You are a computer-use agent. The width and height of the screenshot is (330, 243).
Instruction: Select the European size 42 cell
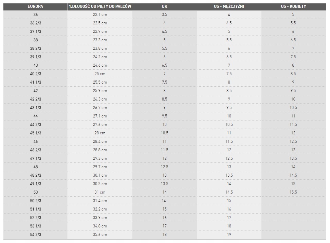click(36, 91)
